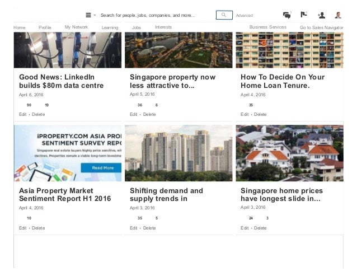This screenshot has width=357, height=276.
Task: Go to Sales Navigator
Action: (321, 27)
